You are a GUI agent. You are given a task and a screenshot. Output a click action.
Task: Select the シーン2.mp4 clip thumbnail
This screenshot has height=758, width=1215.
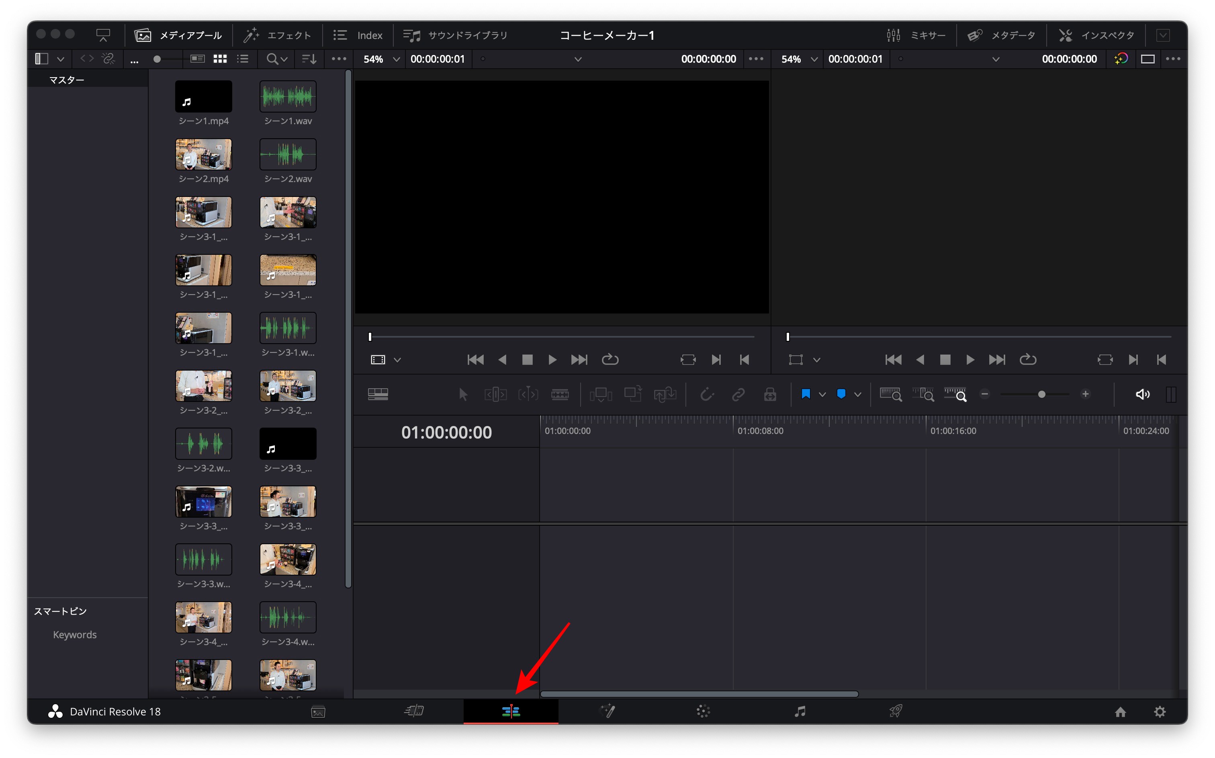(x=203, y=154)
